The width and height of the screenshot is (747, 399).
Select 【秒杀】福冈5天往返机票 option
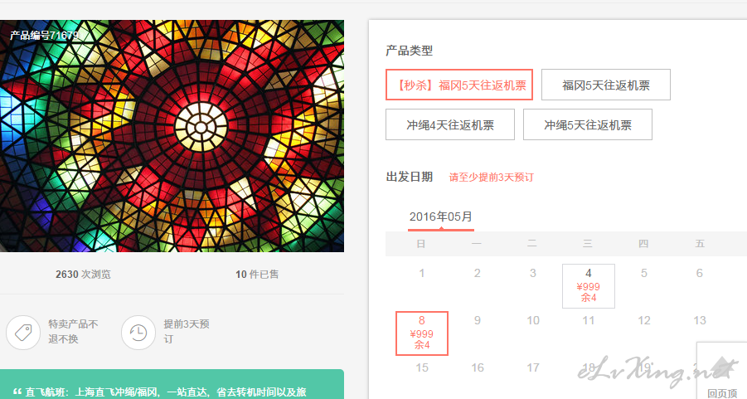(x=459, y=85)
